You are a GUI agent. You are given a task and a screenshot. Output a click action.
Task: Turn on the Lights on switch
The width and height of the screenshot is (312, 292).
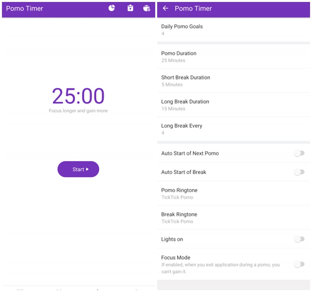[x=299, y=239]
